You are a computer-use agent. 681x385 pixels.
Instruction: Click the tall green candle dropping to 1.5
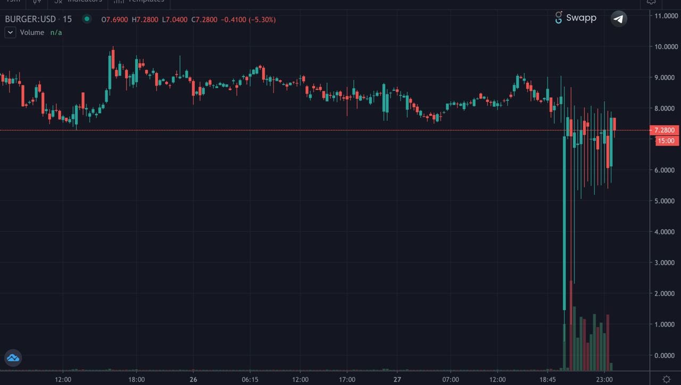point(564,223)
